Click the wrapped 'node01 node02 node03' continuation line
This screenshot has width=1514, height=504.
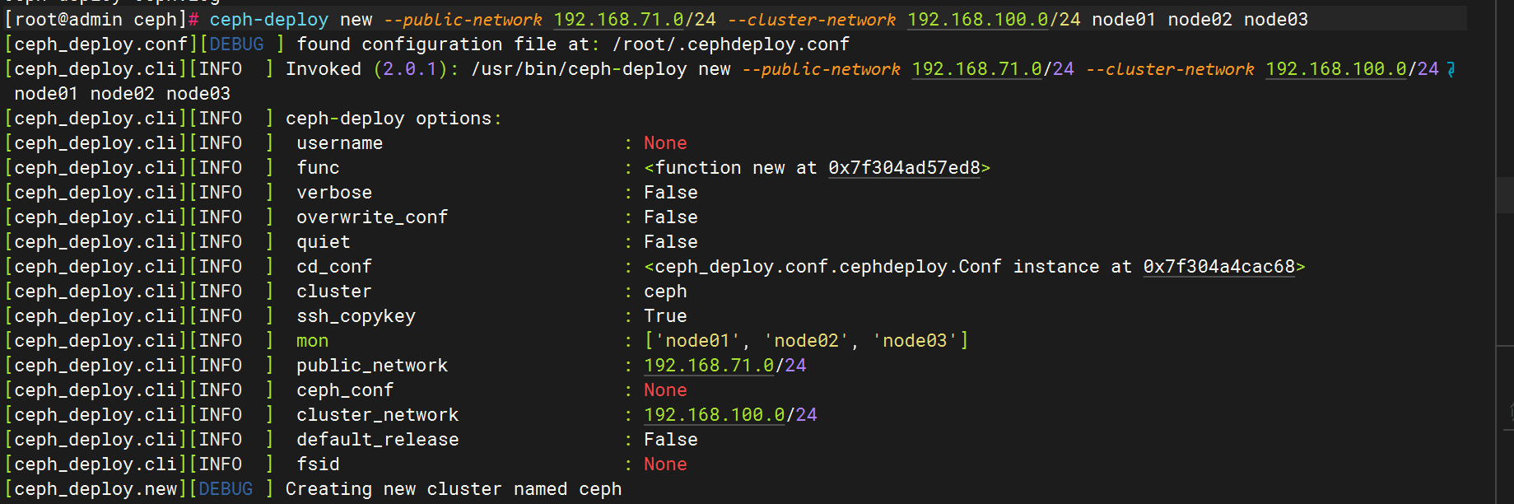point(122,94)
